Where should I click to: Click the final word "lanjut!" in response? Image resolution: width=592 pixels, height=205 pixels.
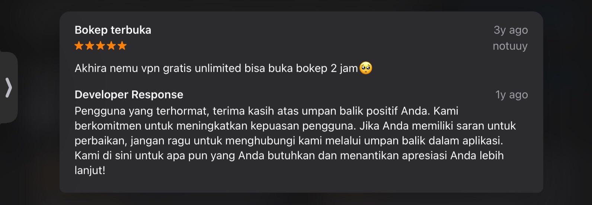click(x=90, y=170)
